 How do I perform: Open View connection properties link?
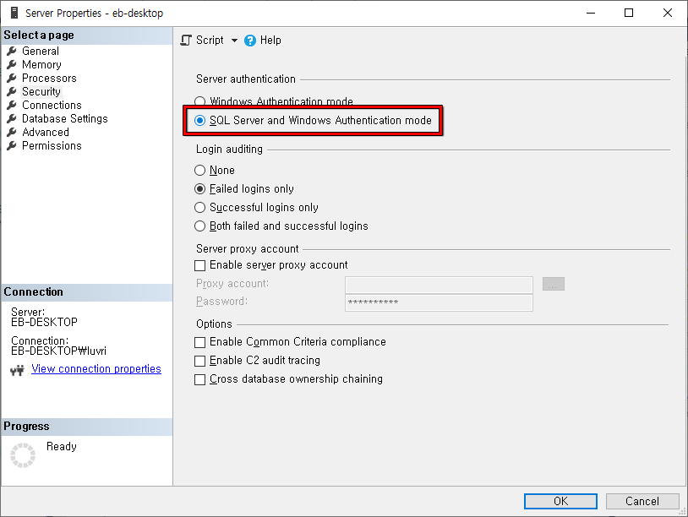pos(96,369)
